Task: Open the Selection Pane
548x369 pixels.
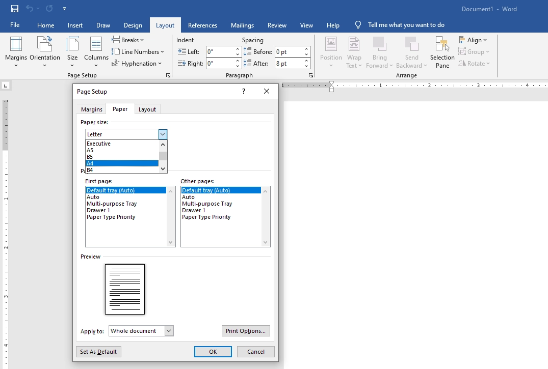Action: [442, 51]
